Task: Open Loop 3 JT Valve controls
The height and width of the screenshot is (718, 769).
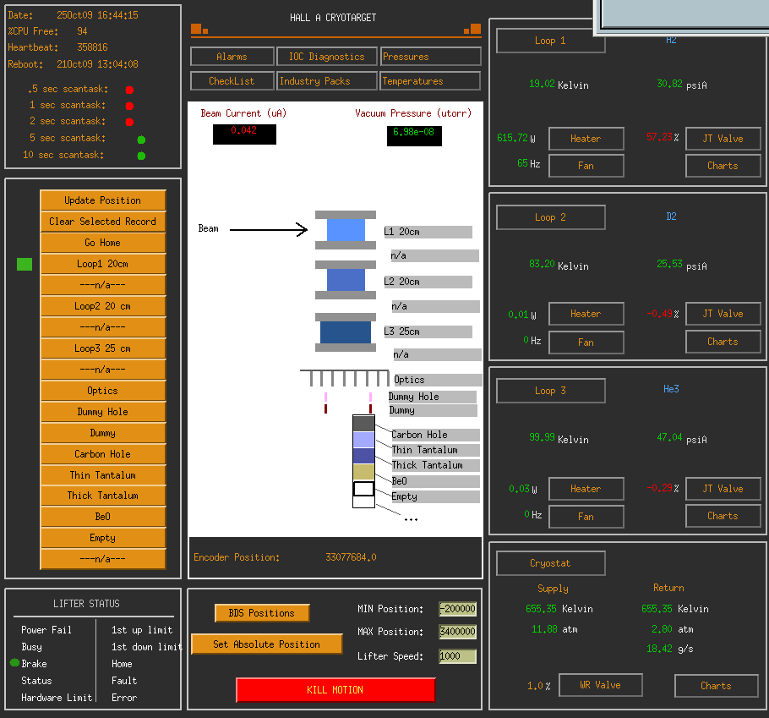Action: pos(723,489)
